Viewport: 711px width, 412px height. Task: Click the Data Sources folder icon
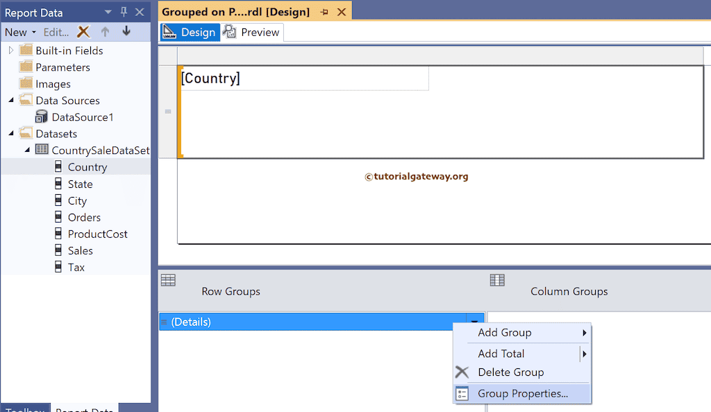[26, 100]
